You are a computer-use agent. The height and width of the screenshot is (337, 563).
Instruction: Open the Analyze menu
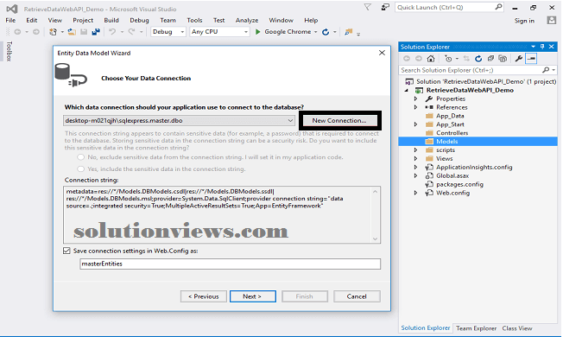(x=247, y=21)
